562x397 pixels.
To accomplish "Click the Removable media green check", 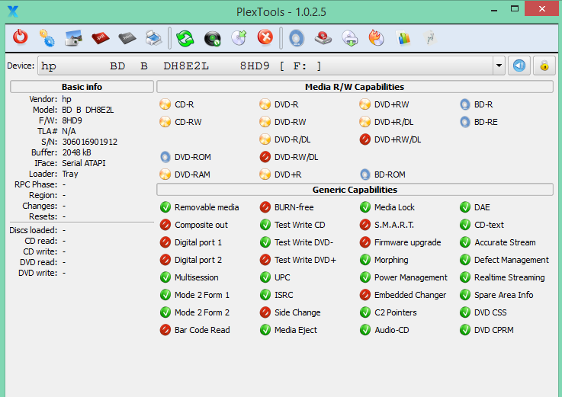I will [165, 207].
